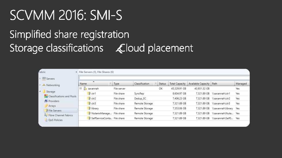Select the library share name
This screenshot has width=282, height=158.
(95, 108)
